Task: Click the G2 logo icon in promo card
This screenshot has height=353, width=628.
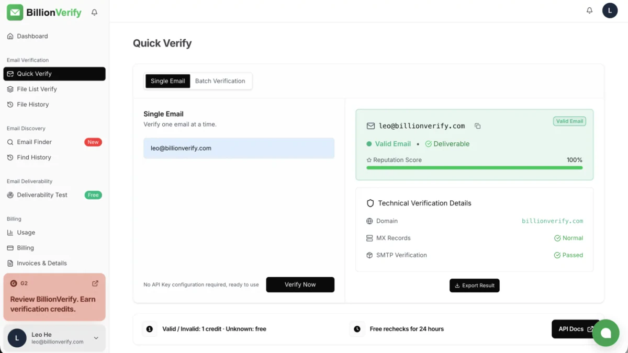Action: [x=14, y=283]
